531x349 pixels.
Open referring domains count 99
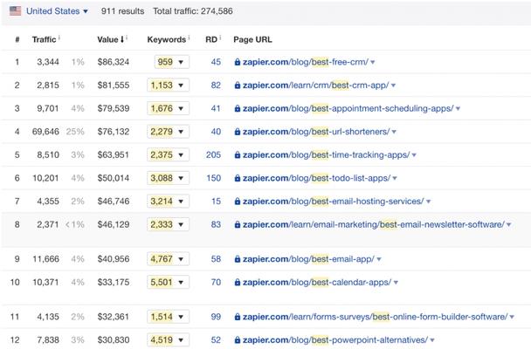click(216, 317)
